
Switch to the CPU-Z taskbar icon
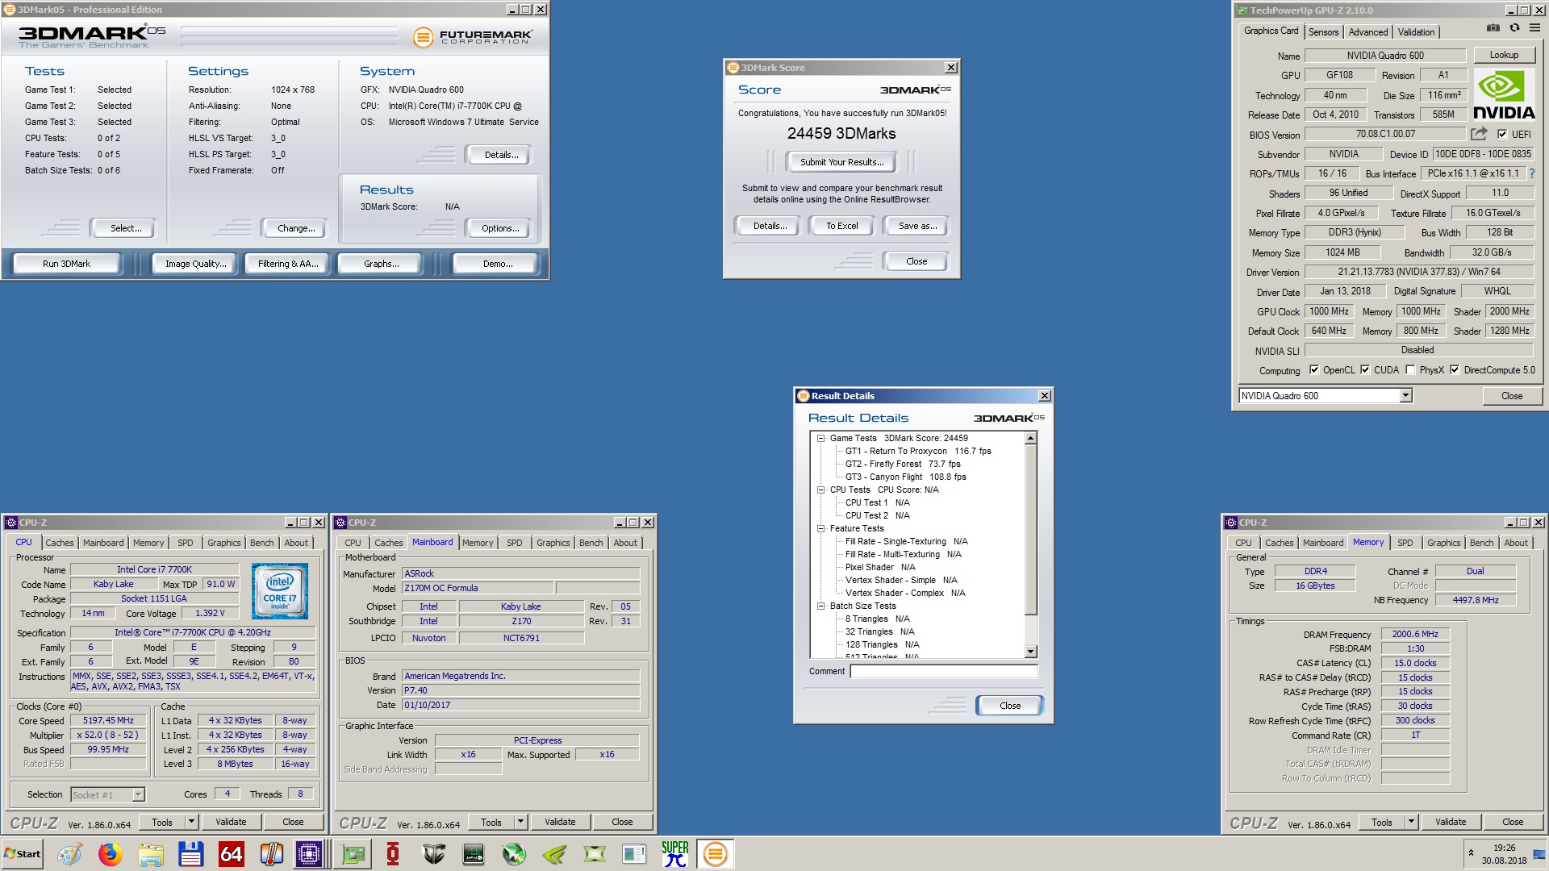pyautogui.click(x=309, y=854)
